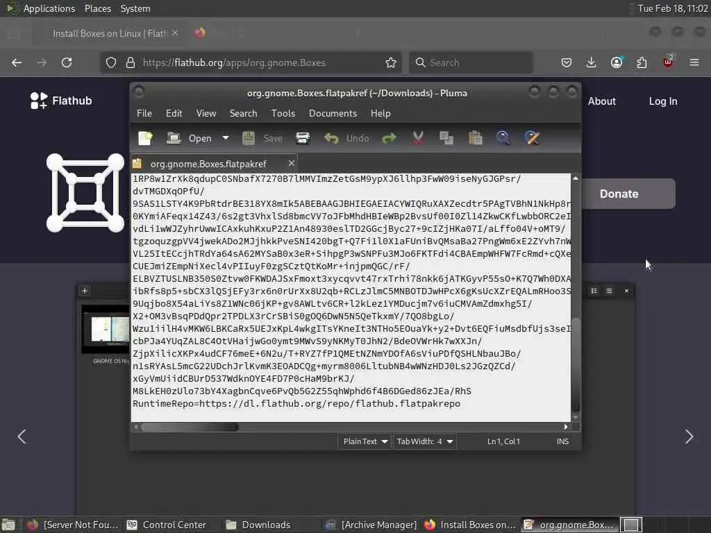Reload the Flathub page
Screen dimensions: 711x533
click(x=67, y=62)
